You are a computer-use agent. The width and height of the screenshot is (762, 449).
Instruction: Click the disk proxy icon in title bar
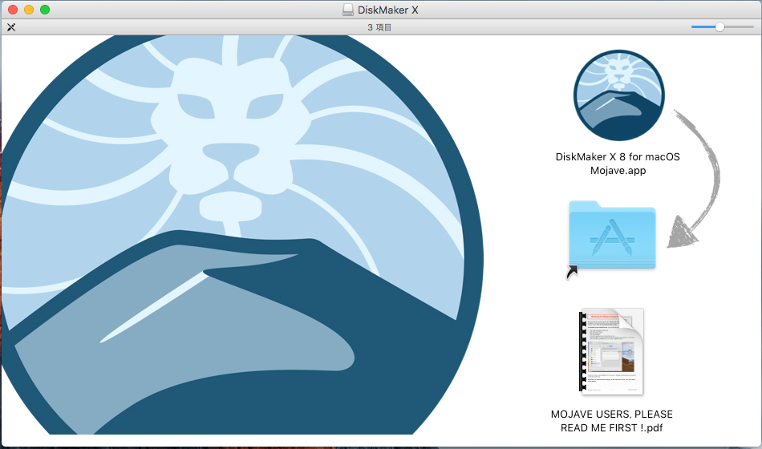[348, 10]
